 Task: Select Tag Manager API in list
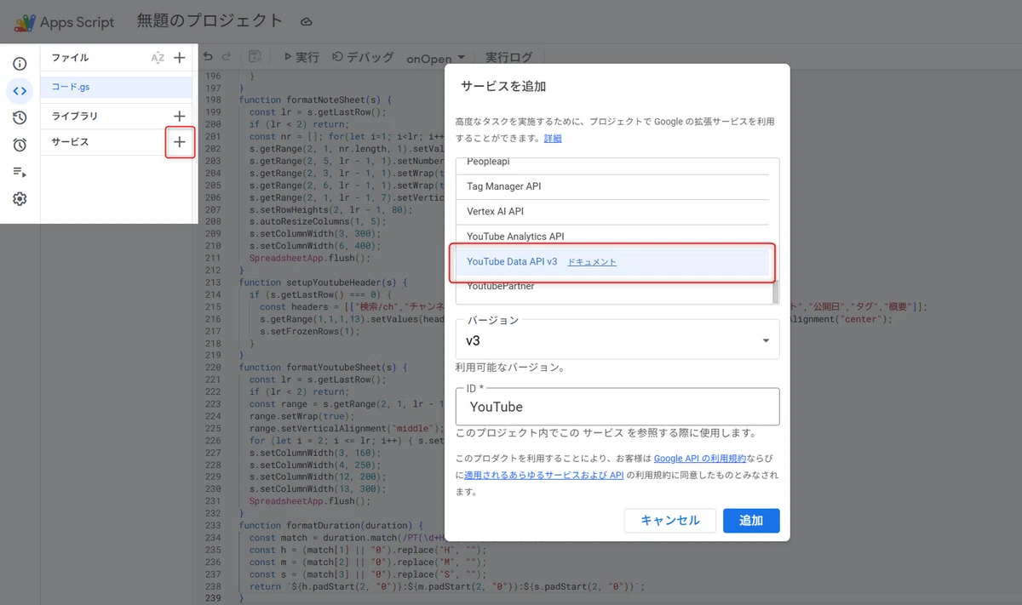pos(612,186)
